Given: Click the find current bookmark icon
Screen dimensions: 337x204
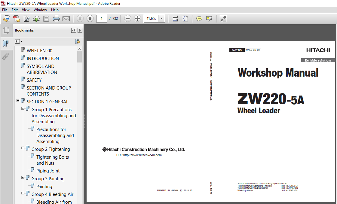Looking at the screenshot, I should coord(77,41).
